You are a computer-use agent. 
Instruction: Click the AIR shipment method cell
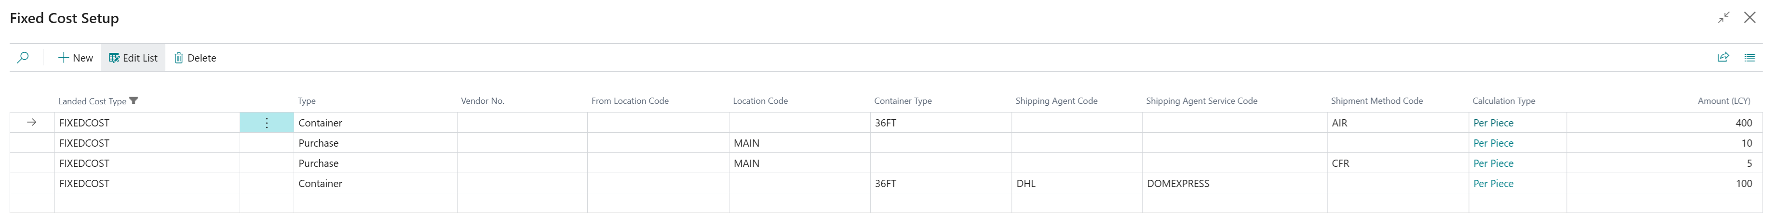pos(1340,123)
